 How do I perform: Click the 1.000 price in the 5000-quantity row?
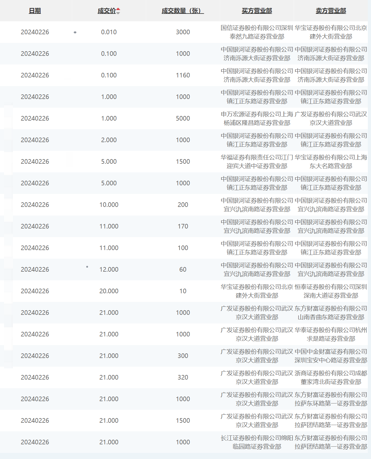pos(109,118)
